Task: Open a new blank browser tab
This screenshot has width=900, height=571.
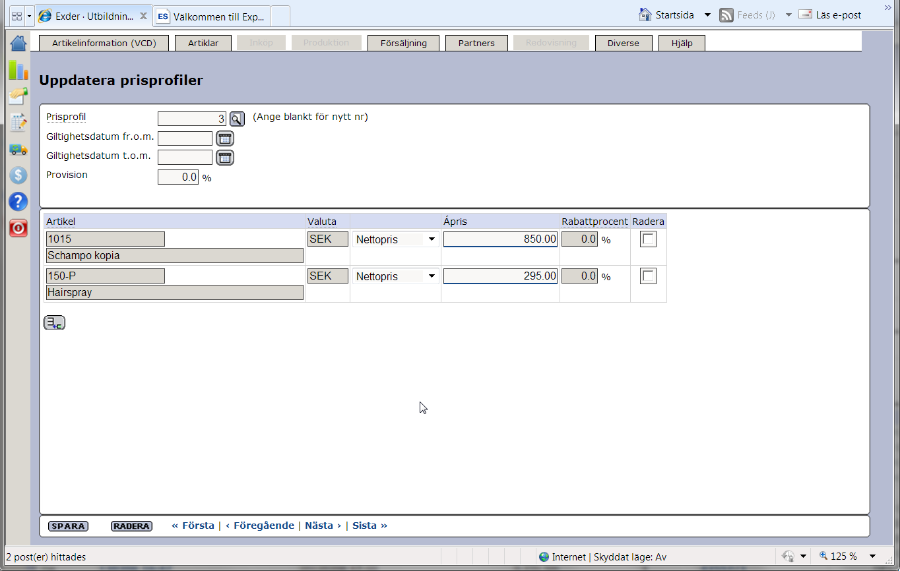Action: click(x=280, y=16)
